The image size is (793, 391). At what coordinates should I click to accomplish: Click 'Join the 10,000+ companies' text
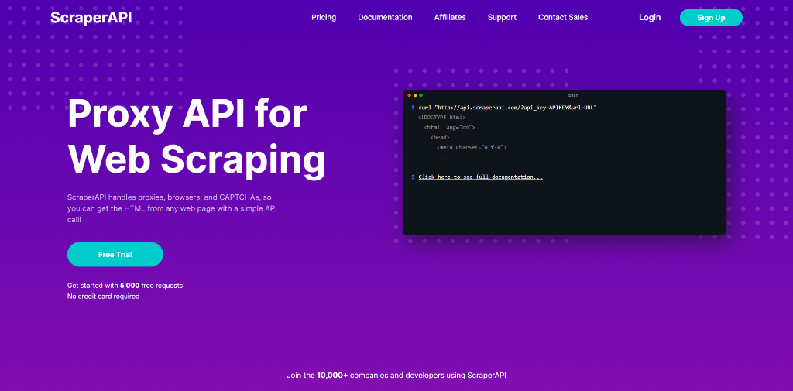[396, 376]
